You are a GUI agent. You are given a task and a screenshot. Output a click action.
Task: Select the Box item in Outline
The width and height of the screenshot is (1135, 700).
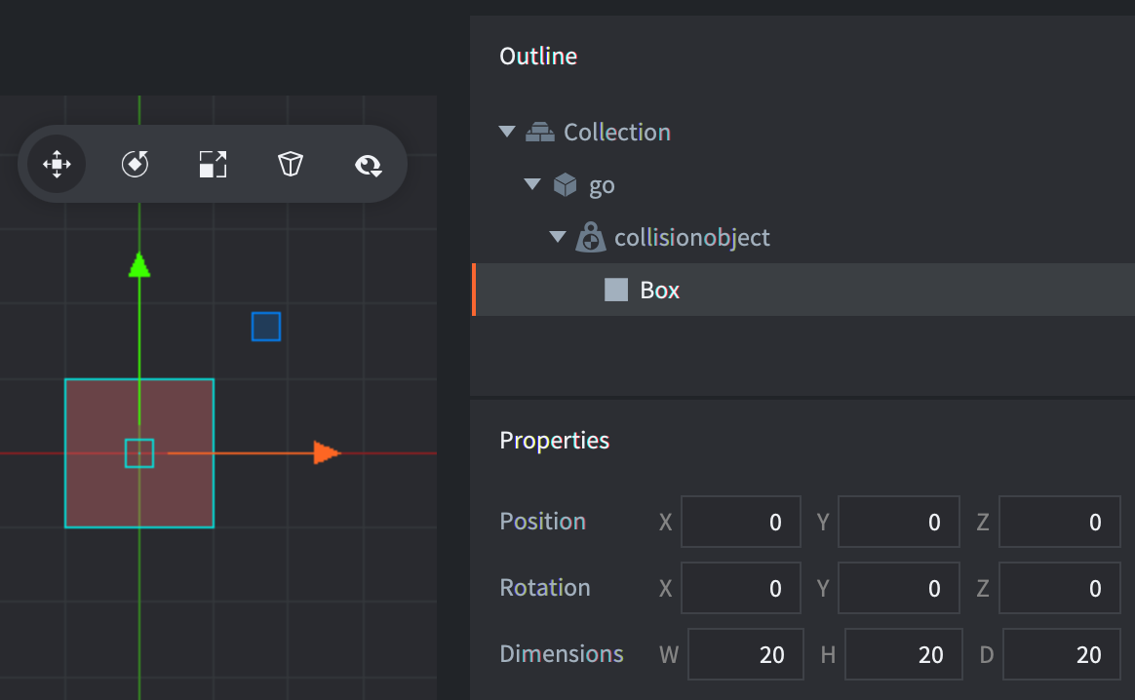pos(659,290)
